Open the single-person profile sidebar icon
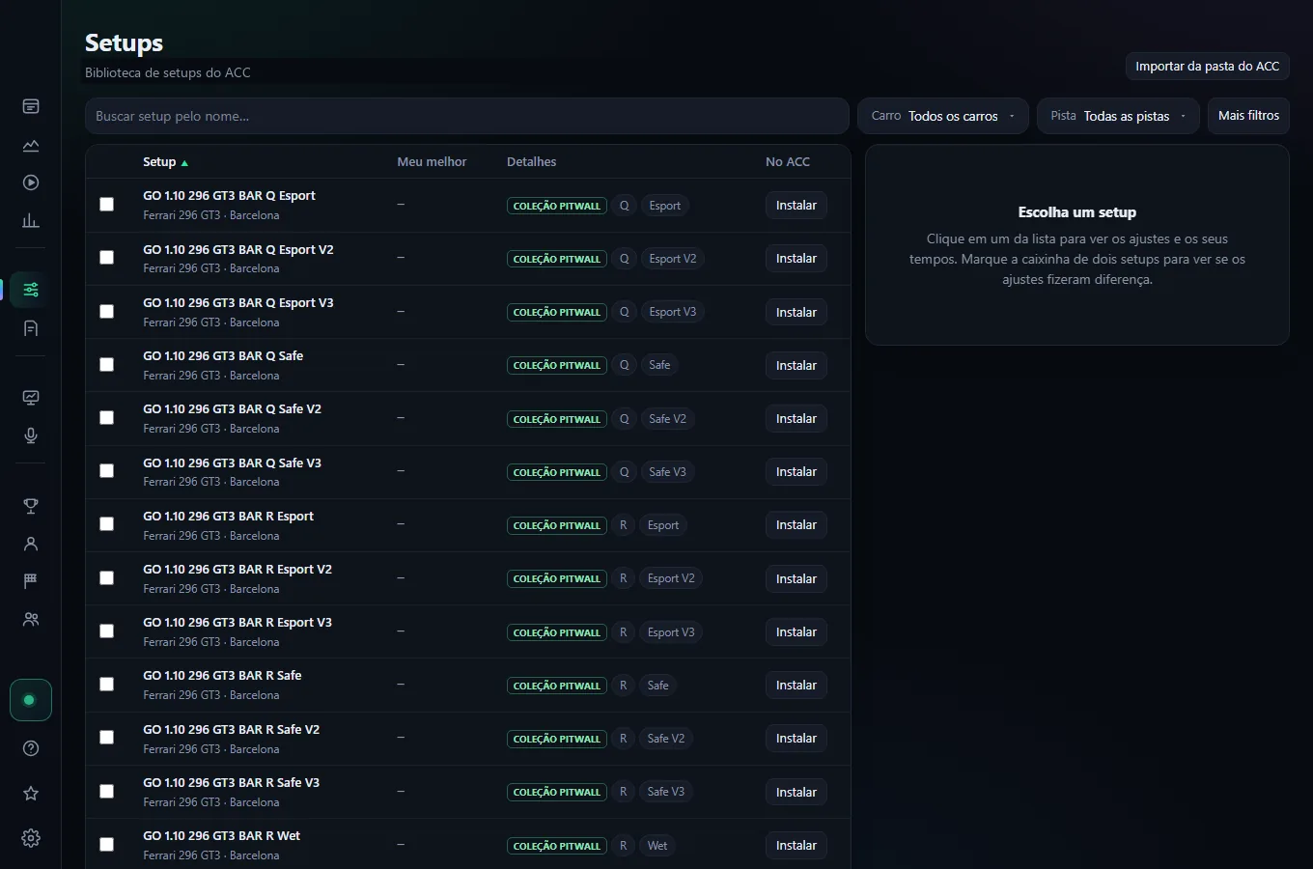1313x869 pixels. 31,544
